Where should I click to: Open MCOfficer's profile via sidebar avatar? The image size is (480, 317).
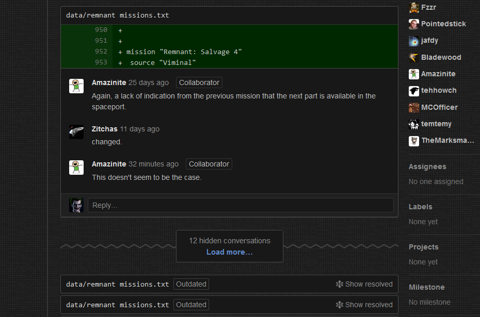click(x=413, y=107)
